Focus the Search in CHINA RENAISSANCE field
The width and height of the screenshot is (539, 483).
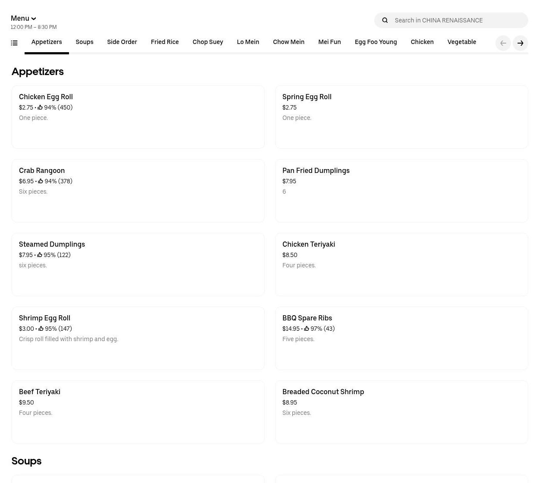coord(457,20)
